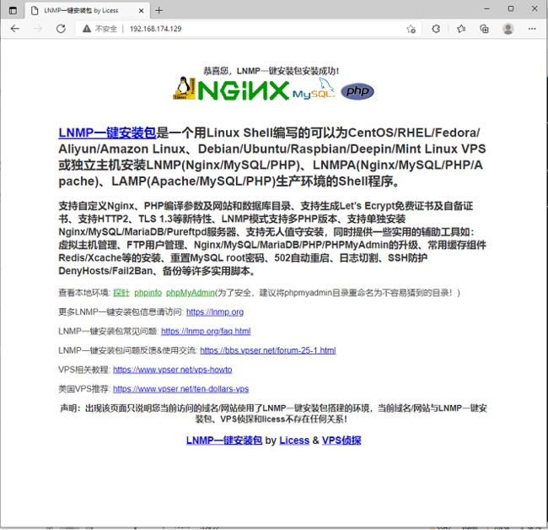Click the 查看本地环境 label

tap(84, 293)
